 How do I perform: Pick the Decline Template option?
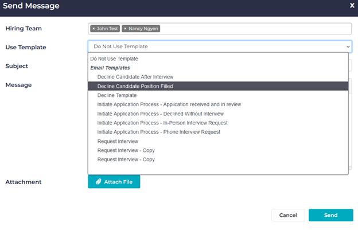coord(117,95)
